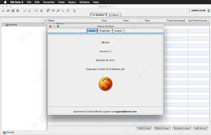
Task: Open the Tools menu
Action: (x=61, y=2)
